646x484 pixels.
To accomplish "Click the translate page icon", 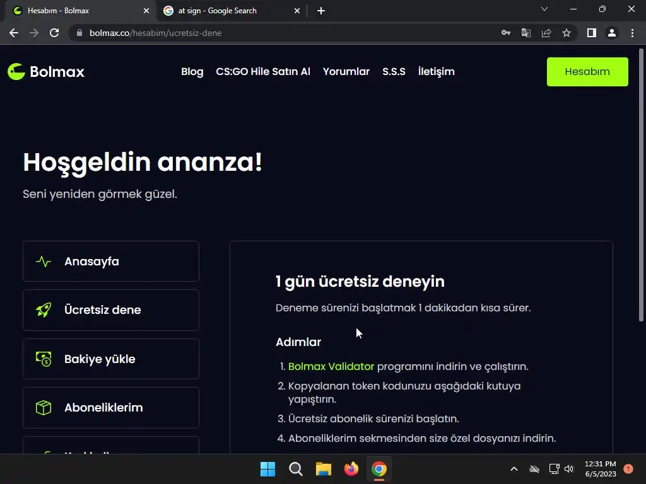I will (526, 33).
